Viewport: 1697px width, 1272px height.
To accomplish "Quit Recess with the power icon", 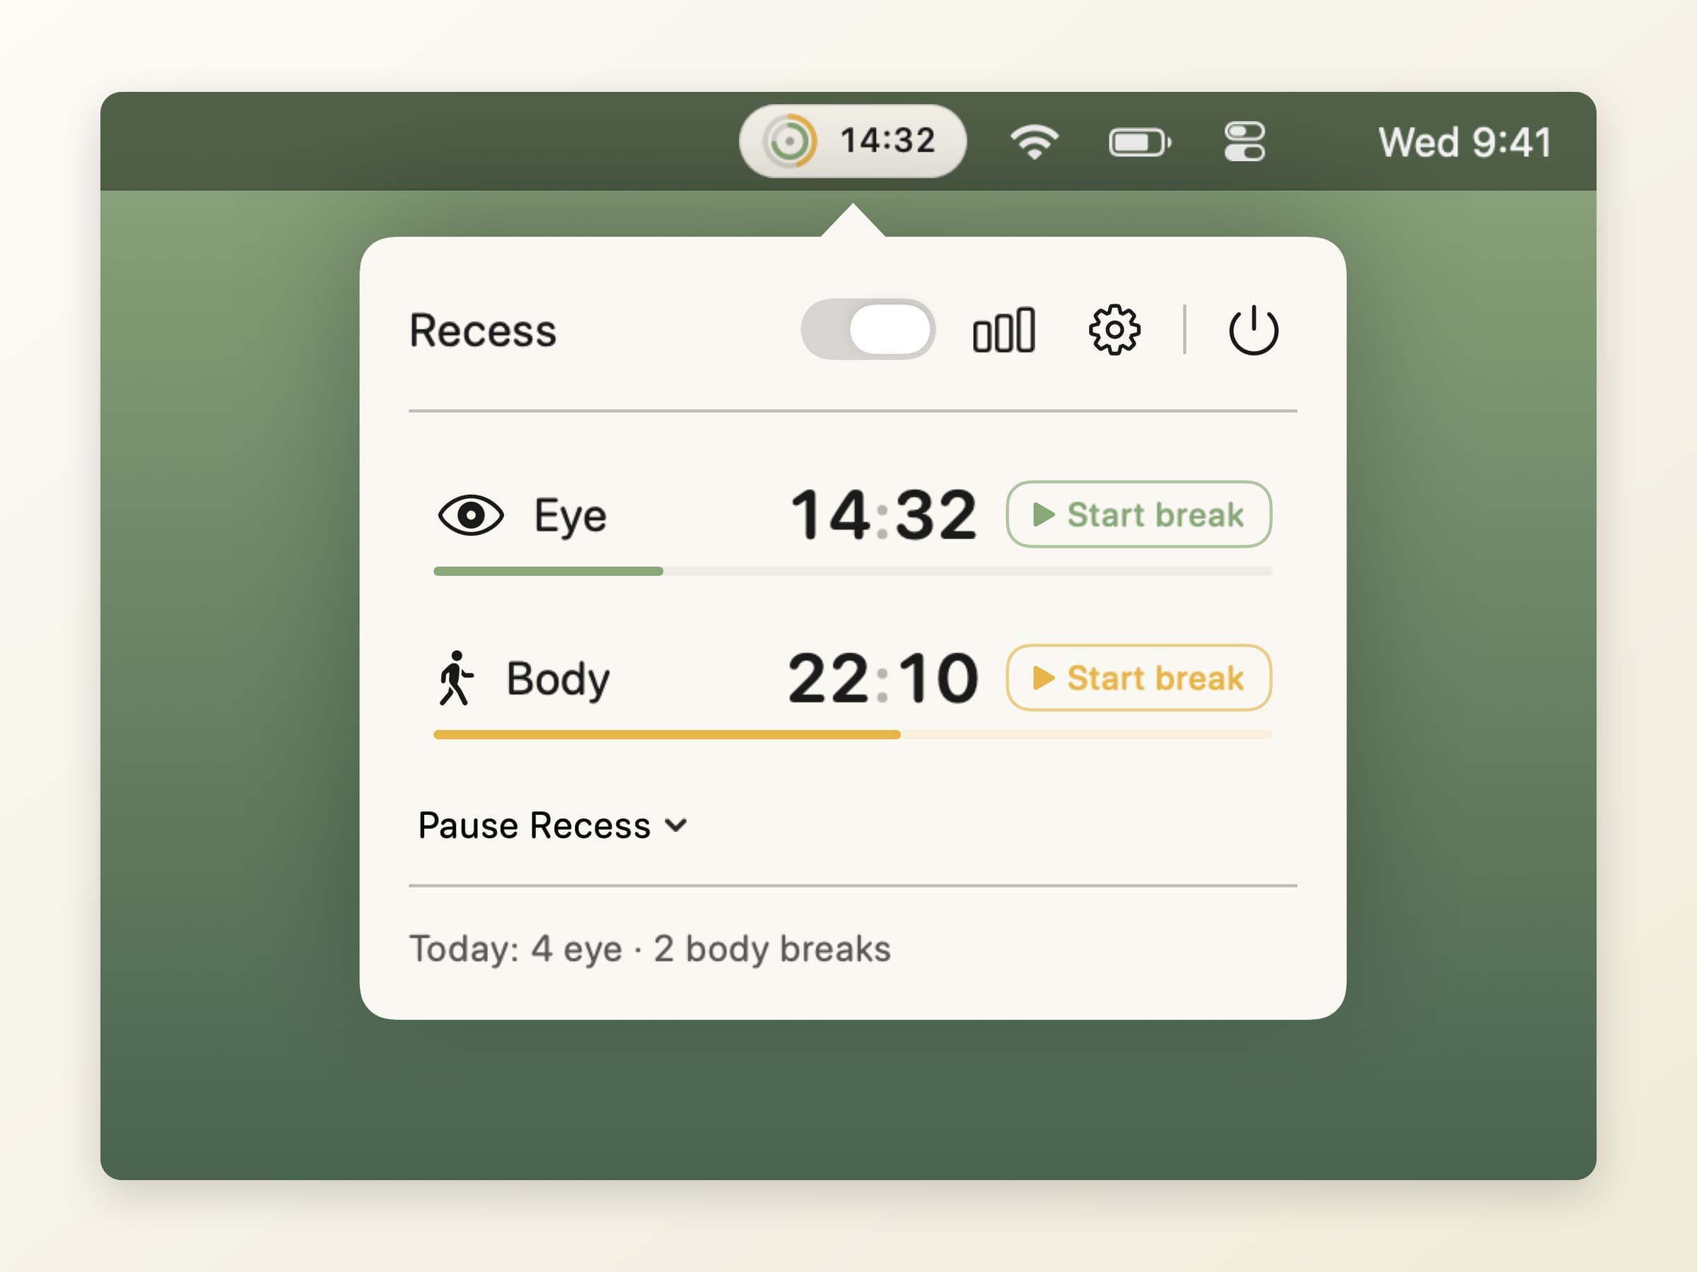I will 1254,330.
